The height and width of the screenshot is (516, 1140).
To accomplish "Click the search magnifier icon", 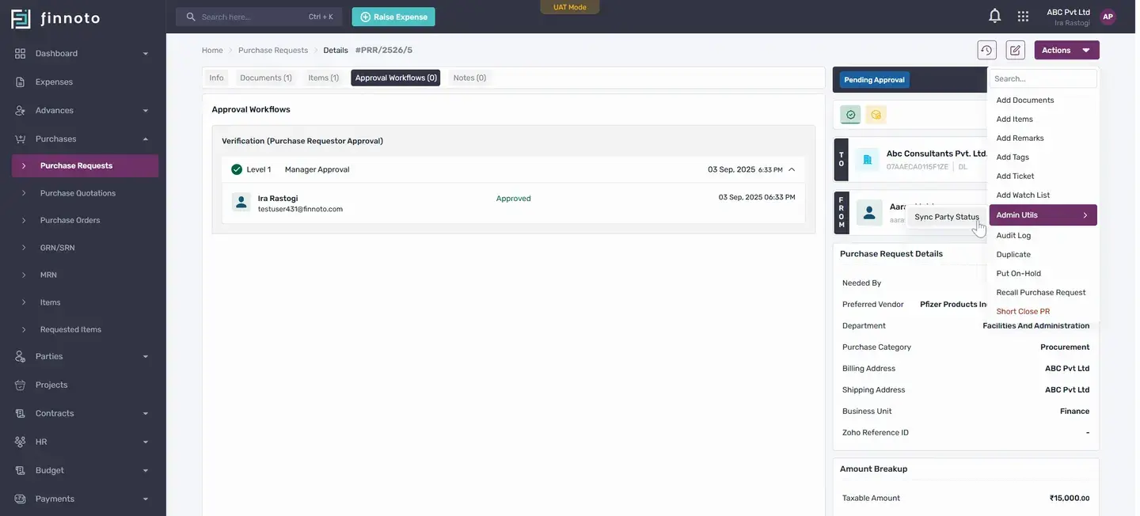I will pyautogui.click(x=191, y=17).
